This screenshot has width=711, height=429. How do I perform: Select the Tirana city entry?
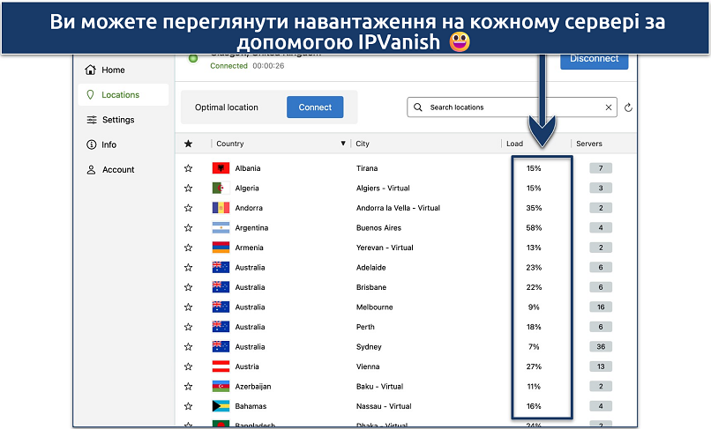point(367,168)
